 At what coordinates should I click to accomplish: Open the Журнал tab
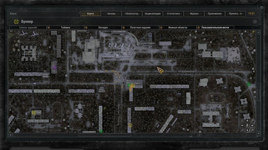coord(194,14)
